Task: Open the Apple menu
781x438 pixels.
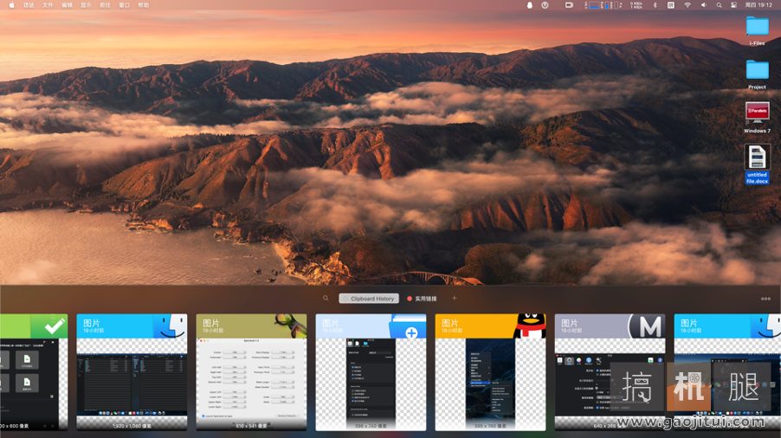Action: click(11, 5)
